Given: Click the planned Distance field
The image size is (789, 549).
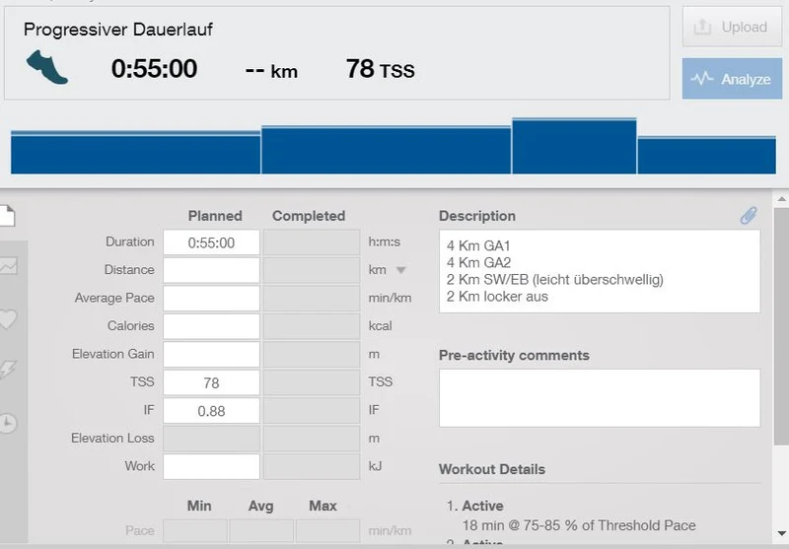Looking at the screenshot, I should (211, 270).
